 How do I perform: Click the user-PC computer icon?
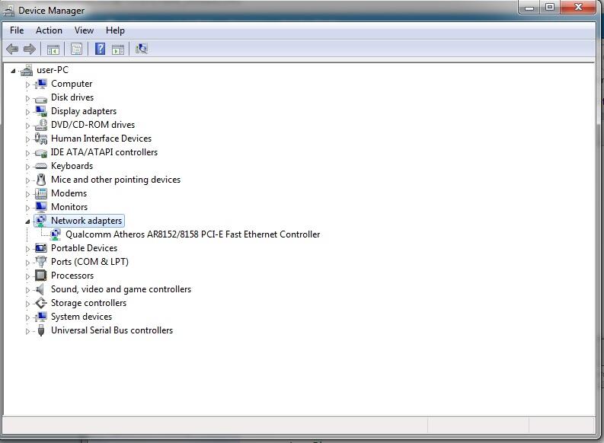[27, 70]
